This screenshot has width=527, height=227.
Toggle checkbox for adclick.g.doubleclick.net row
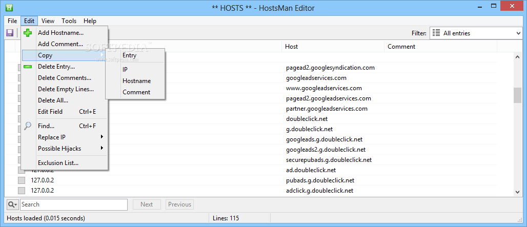click(22, 191)
